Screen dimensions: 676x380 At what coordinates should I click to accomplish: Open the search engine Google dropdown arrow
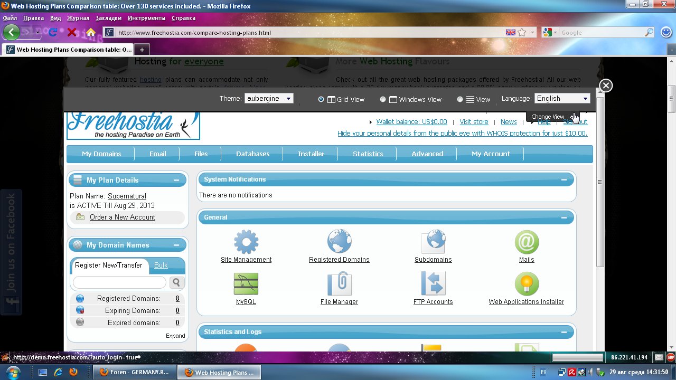(555, 32)
